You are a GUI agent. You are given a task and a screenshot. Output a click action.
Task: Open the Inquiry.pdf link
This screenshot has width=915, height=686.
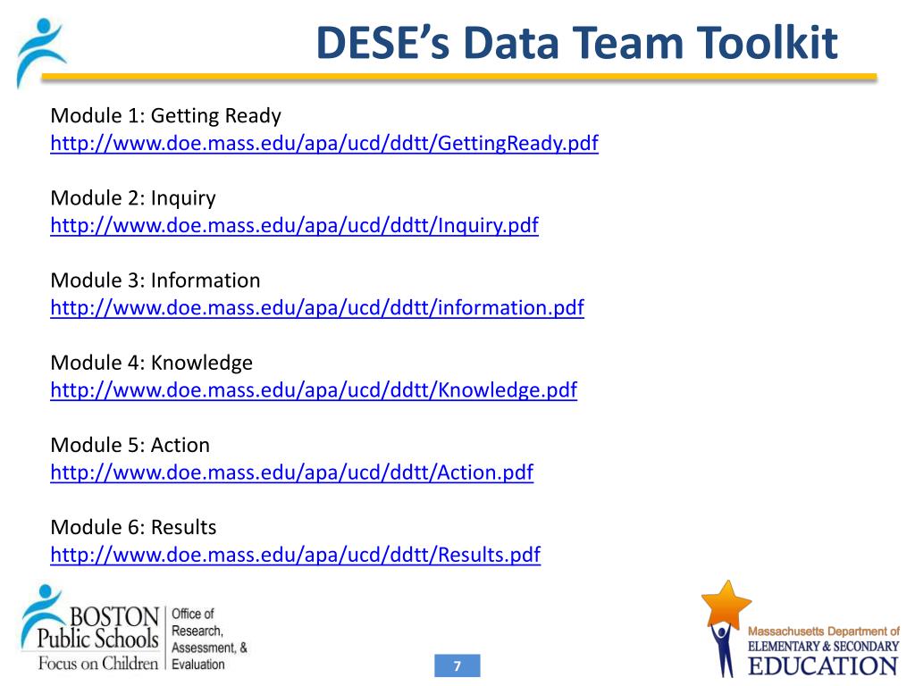295,225
